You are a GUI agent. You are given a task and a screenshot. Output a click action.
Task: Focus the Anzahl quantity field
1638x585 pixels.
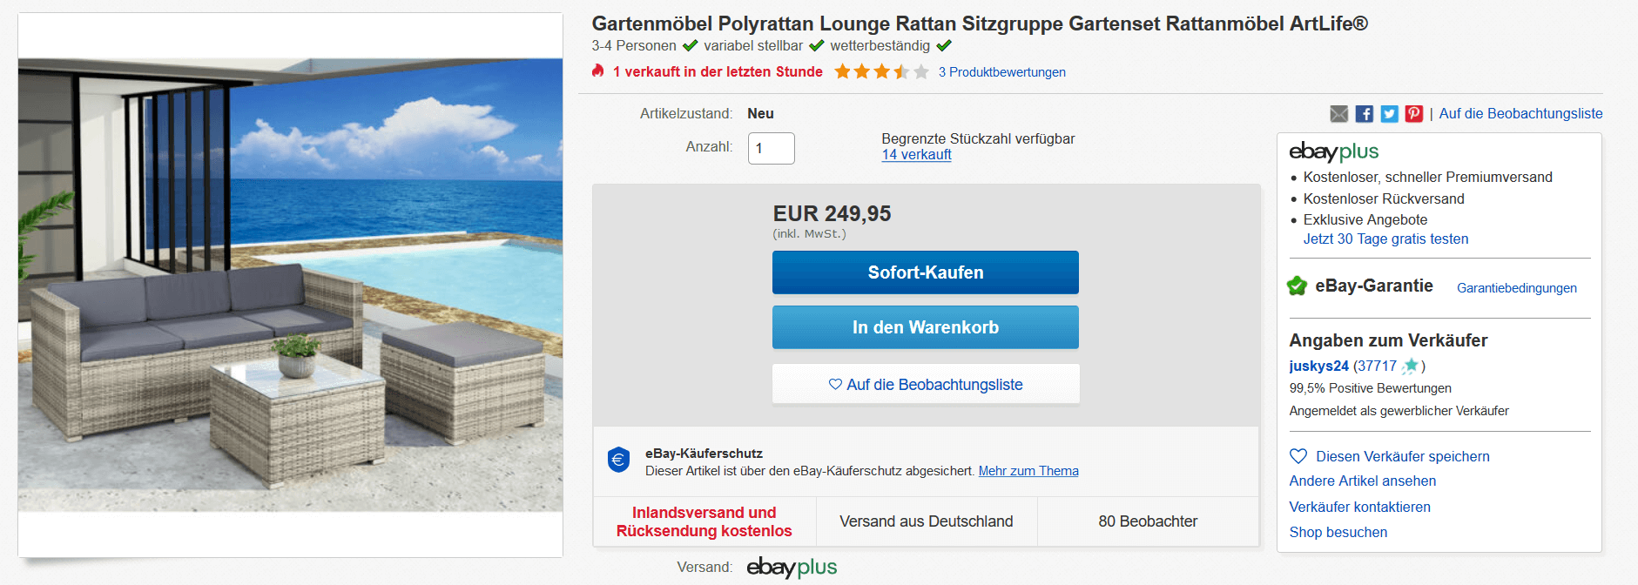tap(771, 148)
